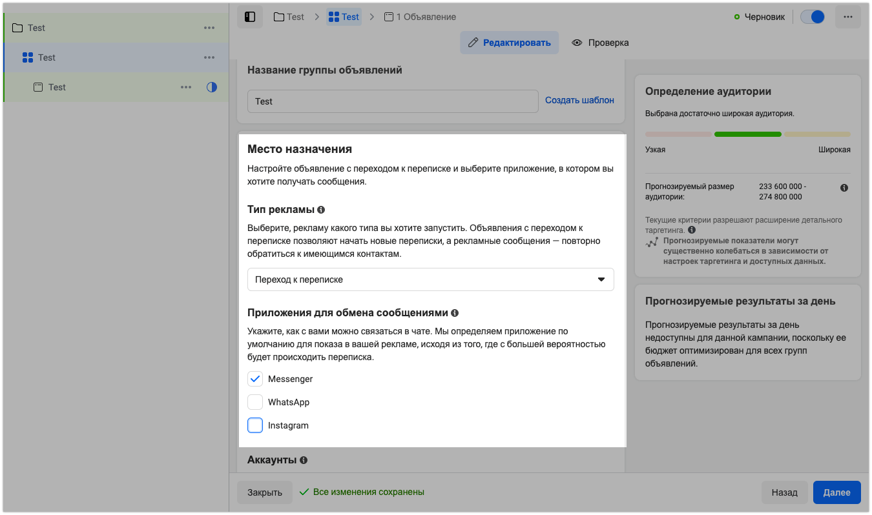Image resolution: width=872 pixels, height=515 pixels.
Task: Switch to the Проверка tab
Action: click(600, 43)
